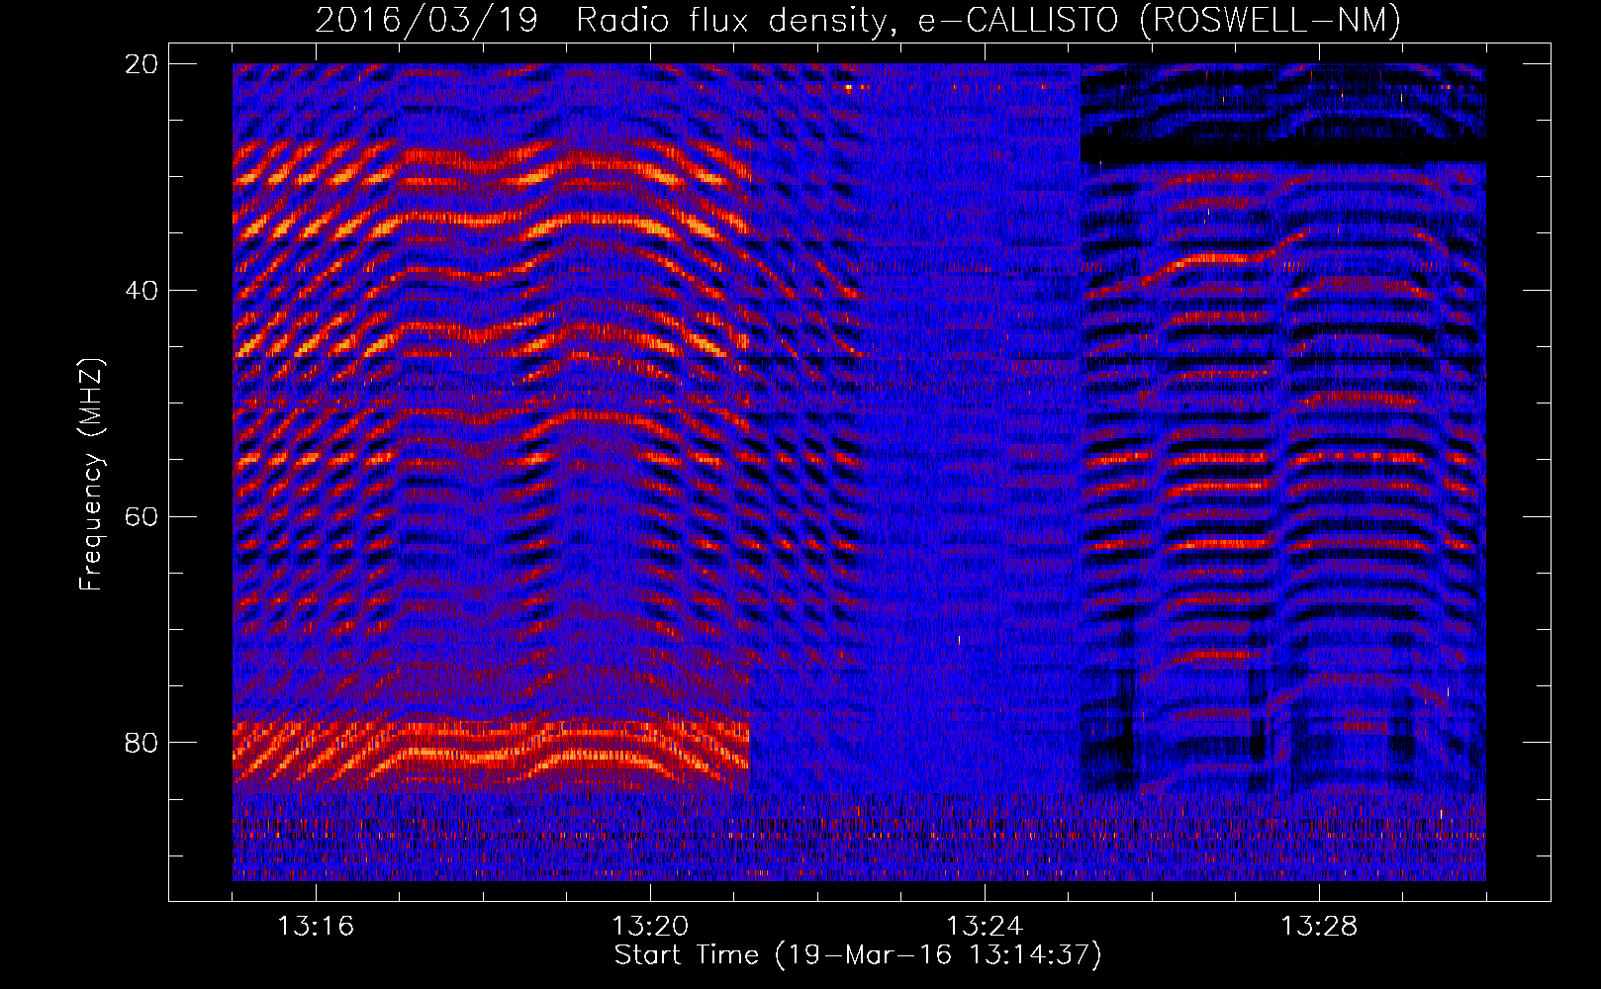This screenshot has height=989, width=1601.
Task: Click the 40 frequency tick label
Action: 141,291
